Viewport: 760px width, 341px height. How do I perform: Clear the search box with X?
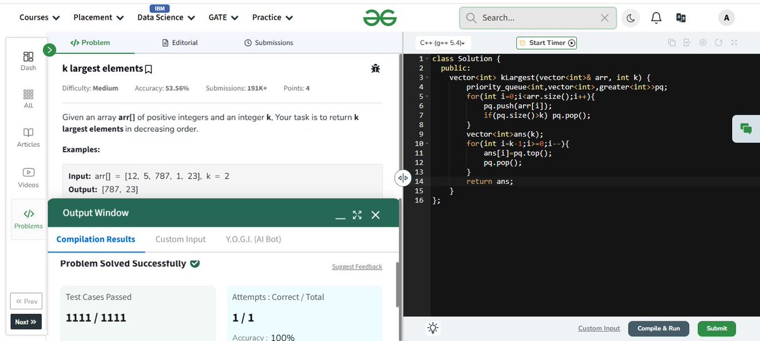pos(605,18)
